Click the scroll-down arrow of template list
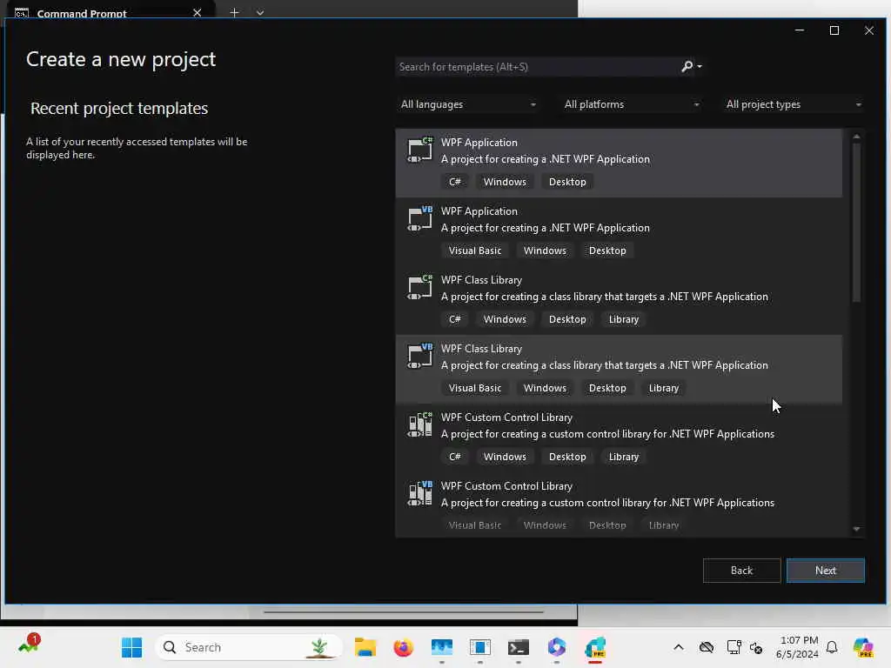Image resolution: width=891 pixels, height=668 pixels. [x=856, y=530]
